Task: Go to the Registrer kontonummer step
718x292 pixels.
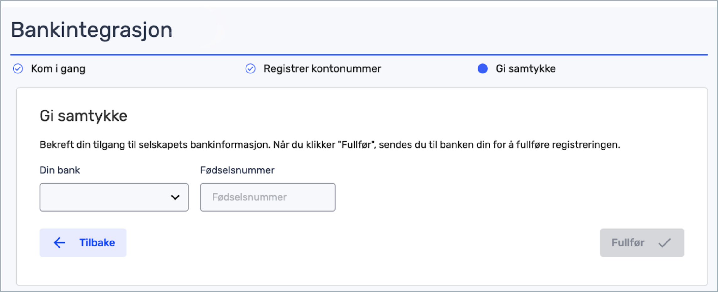Action: tap(322, 68)
